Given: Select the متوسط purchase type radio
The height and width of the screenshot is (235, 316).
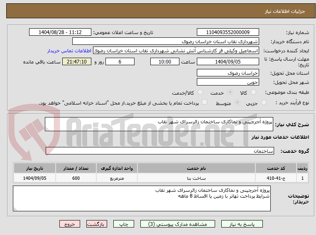Looking at the screenshot, I should 238,103.
